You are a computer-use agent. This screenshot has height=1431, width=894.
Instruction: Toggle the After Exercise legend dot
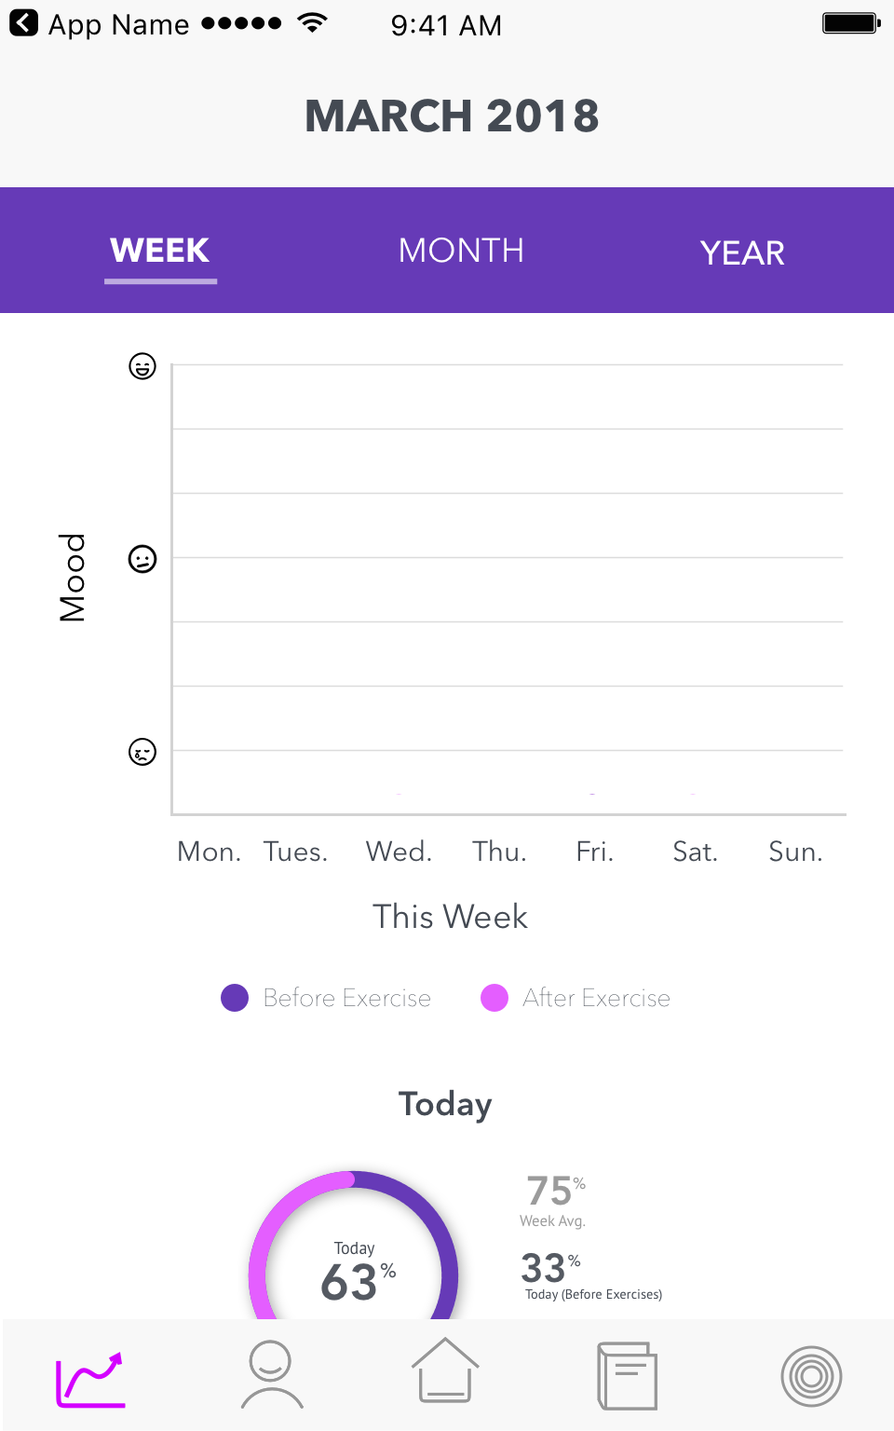point(494,998)
